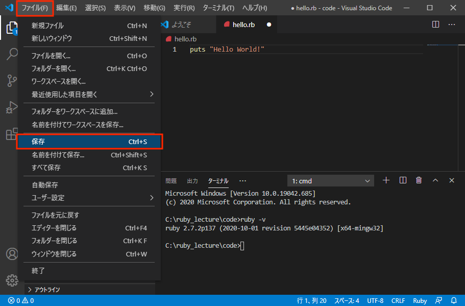This screenshot has width=465, height=306.
Task: Choose ファイルを元に戻す menu item
Action: (x=89, y=215)
